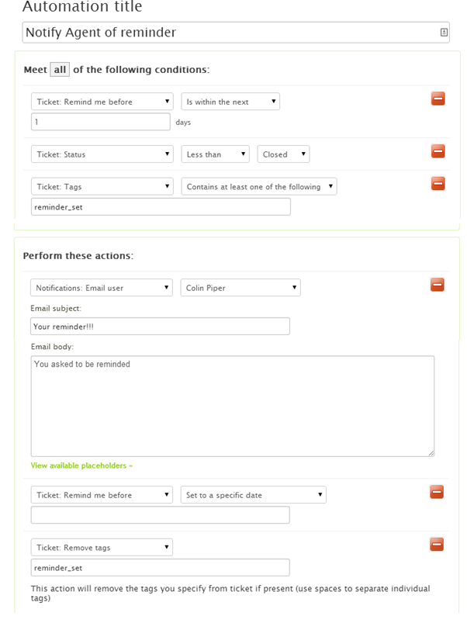
Task: Click the icon inside the automation title field
Action: tap(444, 33)
